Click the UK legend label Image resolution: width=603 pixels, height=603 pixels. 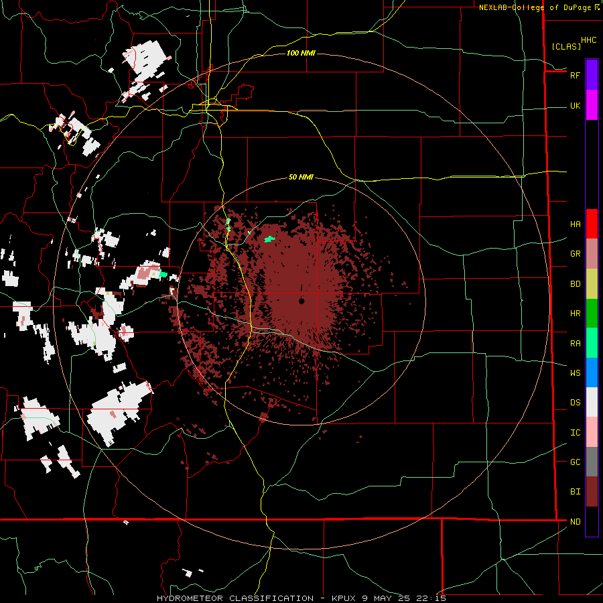[575, 105]
